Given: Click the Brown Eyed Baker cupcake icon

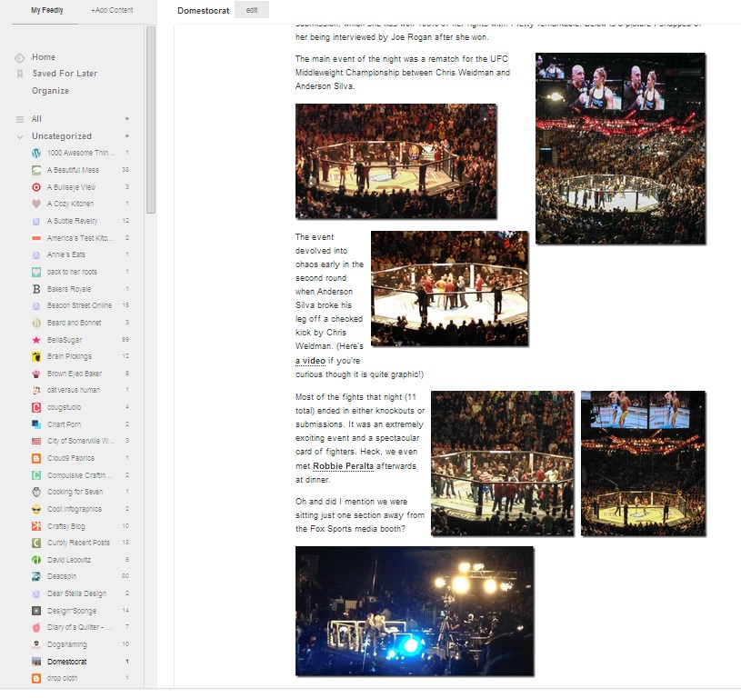Looking at the screenshot, I should pyautogui.click(x=35, y=374).
